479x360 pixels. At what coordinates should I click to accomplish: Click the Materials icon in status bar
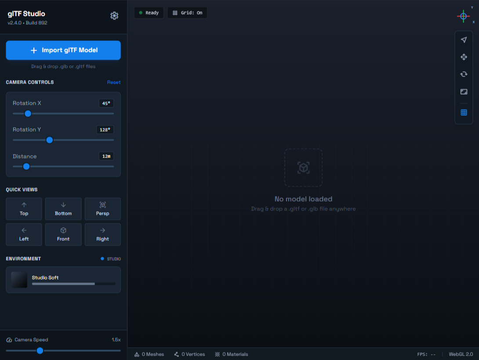click(217, 354)
